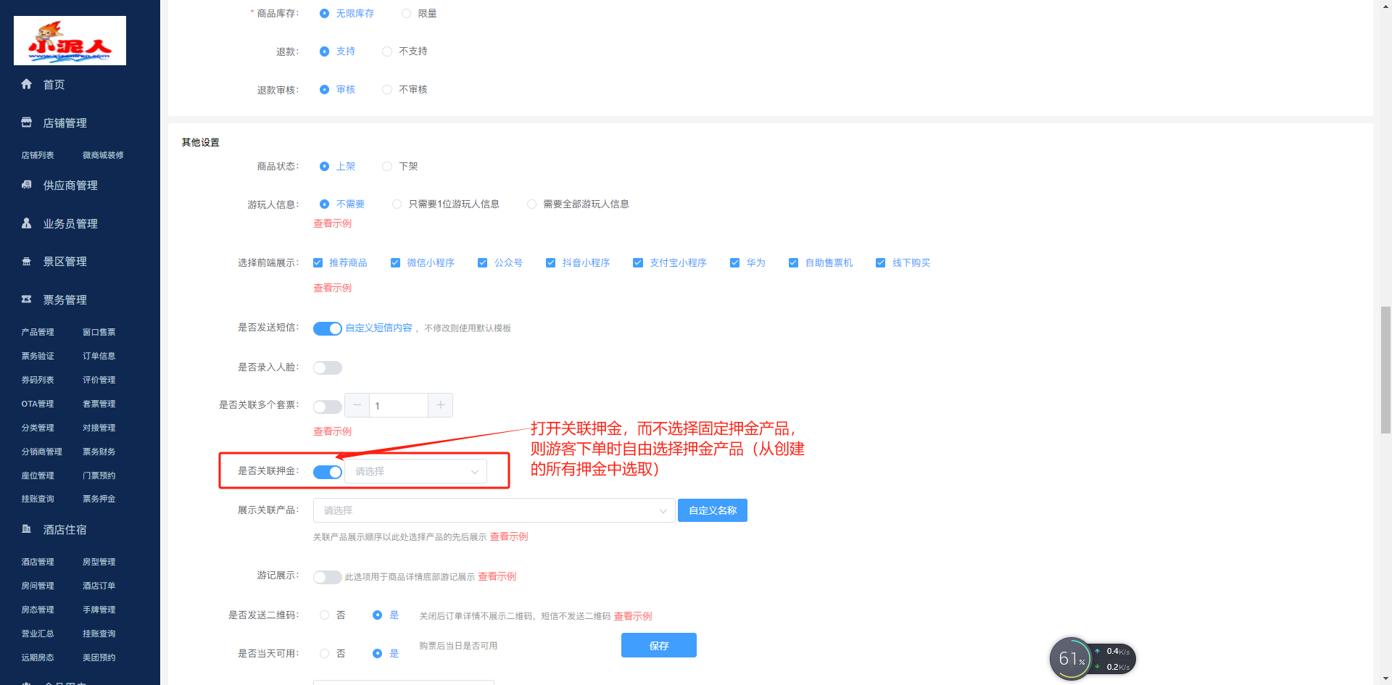Click the 小泥人 logo image
Screen dimensions: 1392x685
(70, 41)
